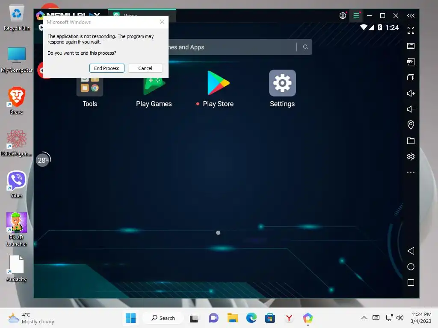Select the Audacity desktop shortcut
The image size is (438, 328).
click(x=17, y=269)
